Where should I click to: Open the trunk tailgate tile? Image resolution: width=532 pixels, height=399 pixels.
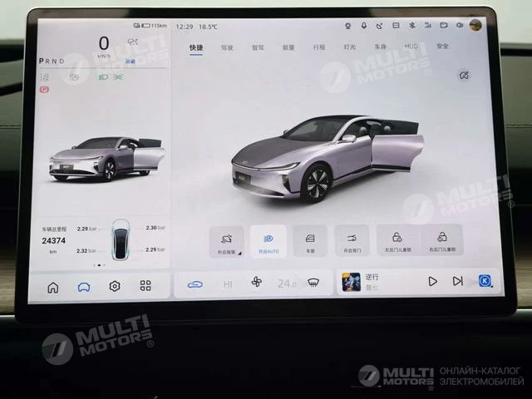click(354, 240)
